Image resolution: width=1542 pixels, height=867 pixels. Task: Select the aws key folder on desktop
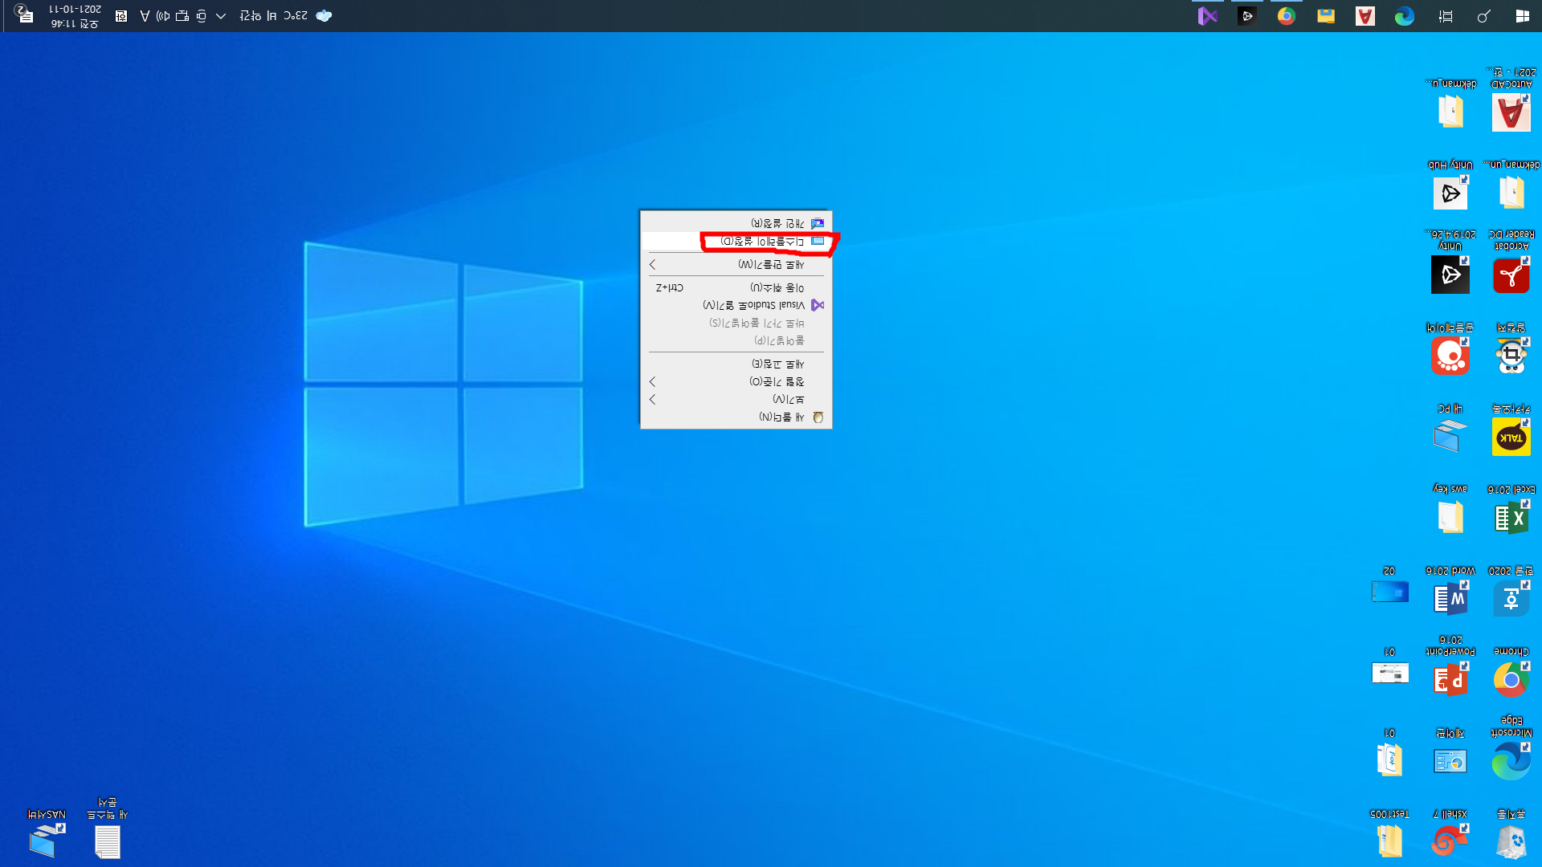coord(1450,510)
